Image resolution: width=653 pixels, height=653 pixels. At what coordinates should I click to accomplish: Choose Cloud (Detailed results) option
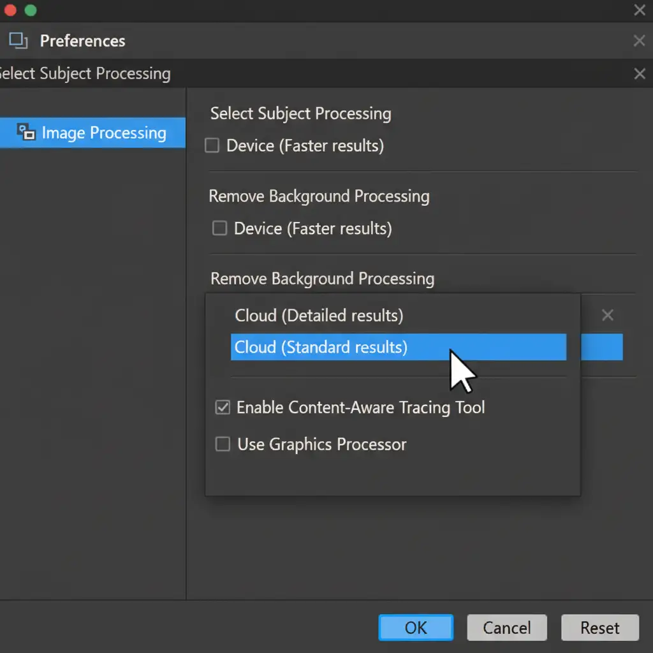click(319, 316)
